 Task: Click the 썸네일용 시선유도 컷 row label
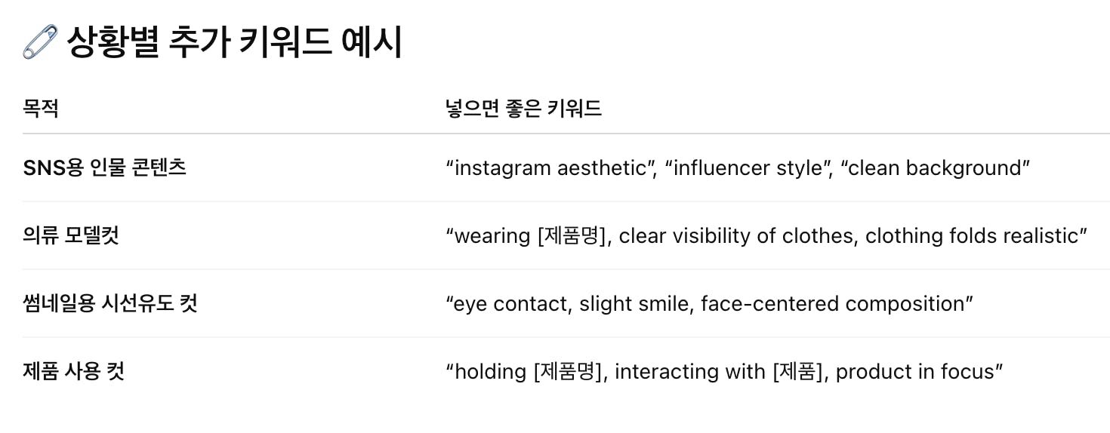tap(110, 303)
